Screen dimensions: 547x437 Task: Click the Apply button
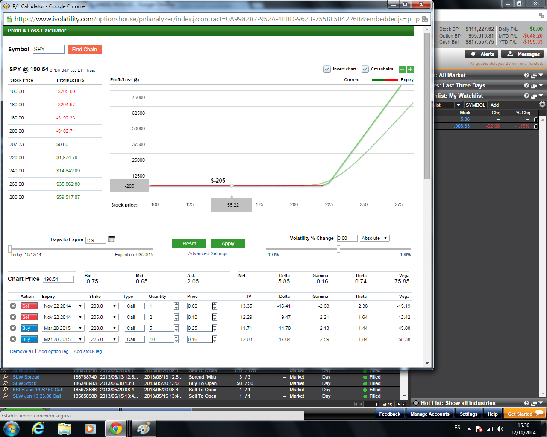228,244
